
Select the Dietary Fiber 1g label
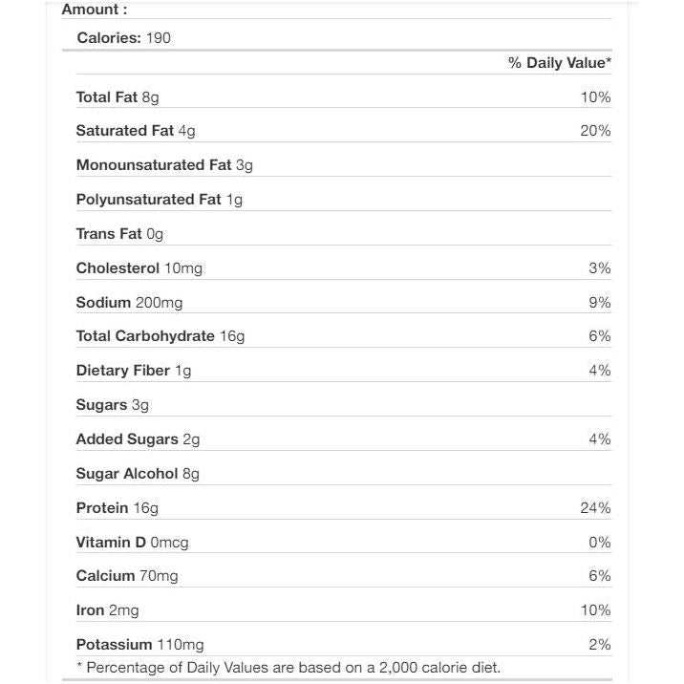tap(134, 371)
